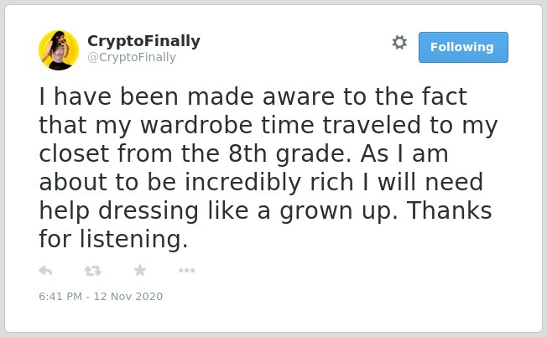This screenshot has width=547, height=337.
Task: Click the tweet line starting 'I have been'
Action: point(253,96)
